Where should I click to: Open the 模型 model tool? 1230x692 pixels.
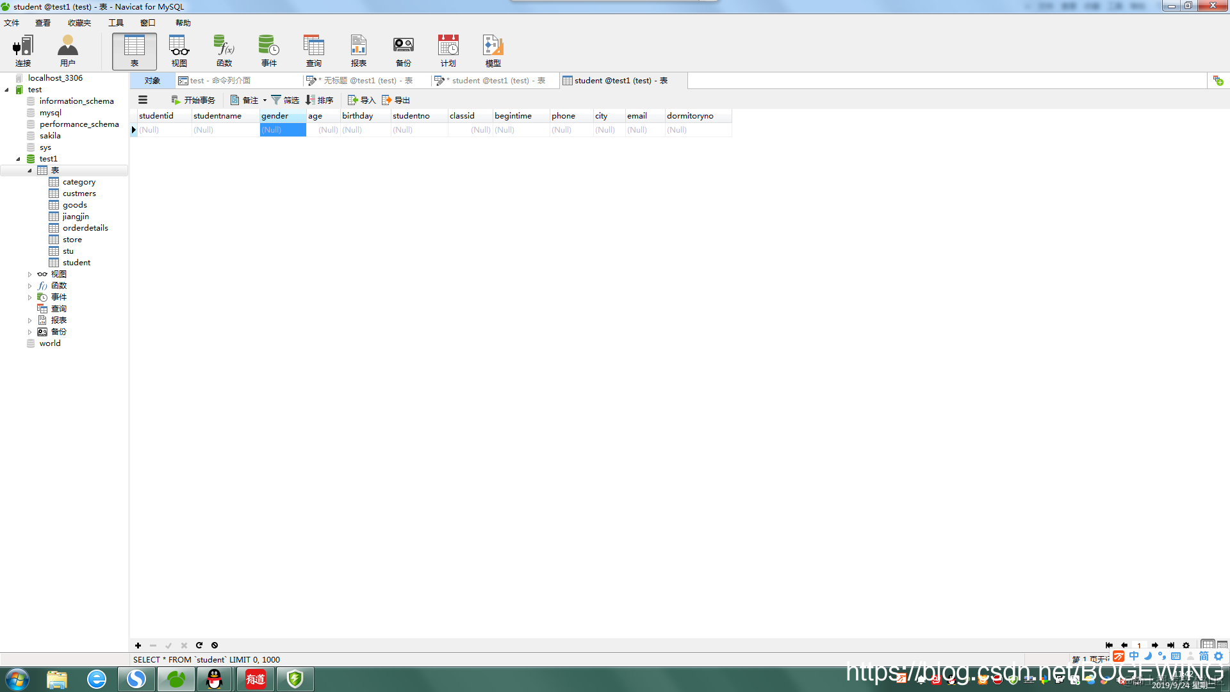[493, 51]
